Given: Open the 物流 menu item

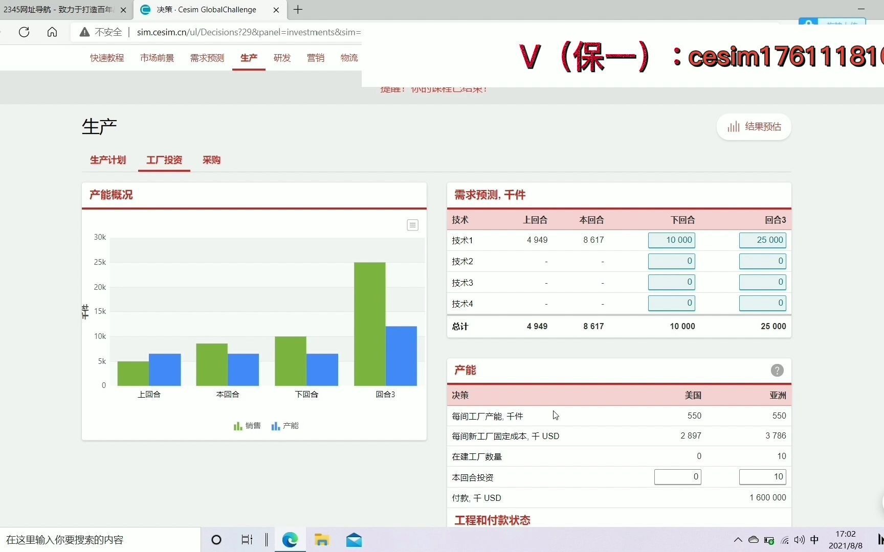Looking at the screenshot, I should point(349,58).
